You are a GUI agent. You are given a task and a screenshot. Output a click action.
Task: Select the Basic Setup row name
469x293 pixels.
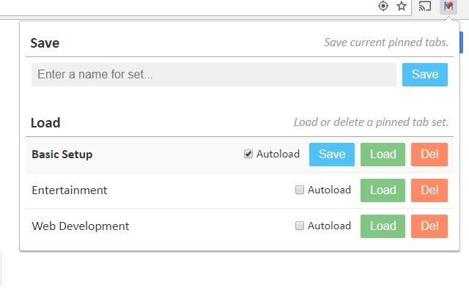(62, 155)
